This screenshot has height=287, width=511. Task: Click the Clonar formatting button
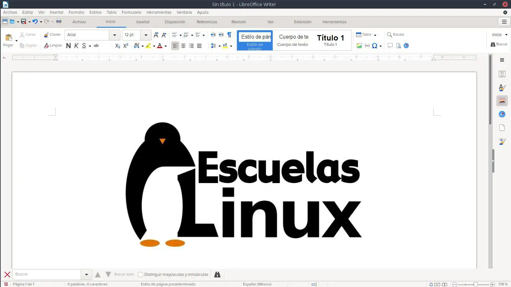pos(52,34)
